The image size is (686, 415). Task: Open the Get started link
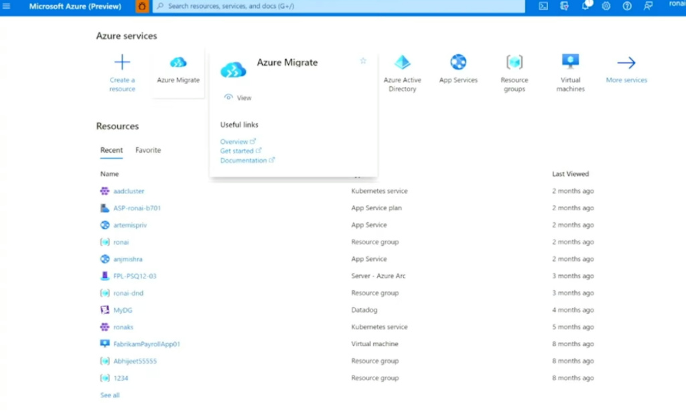(241, 151)
